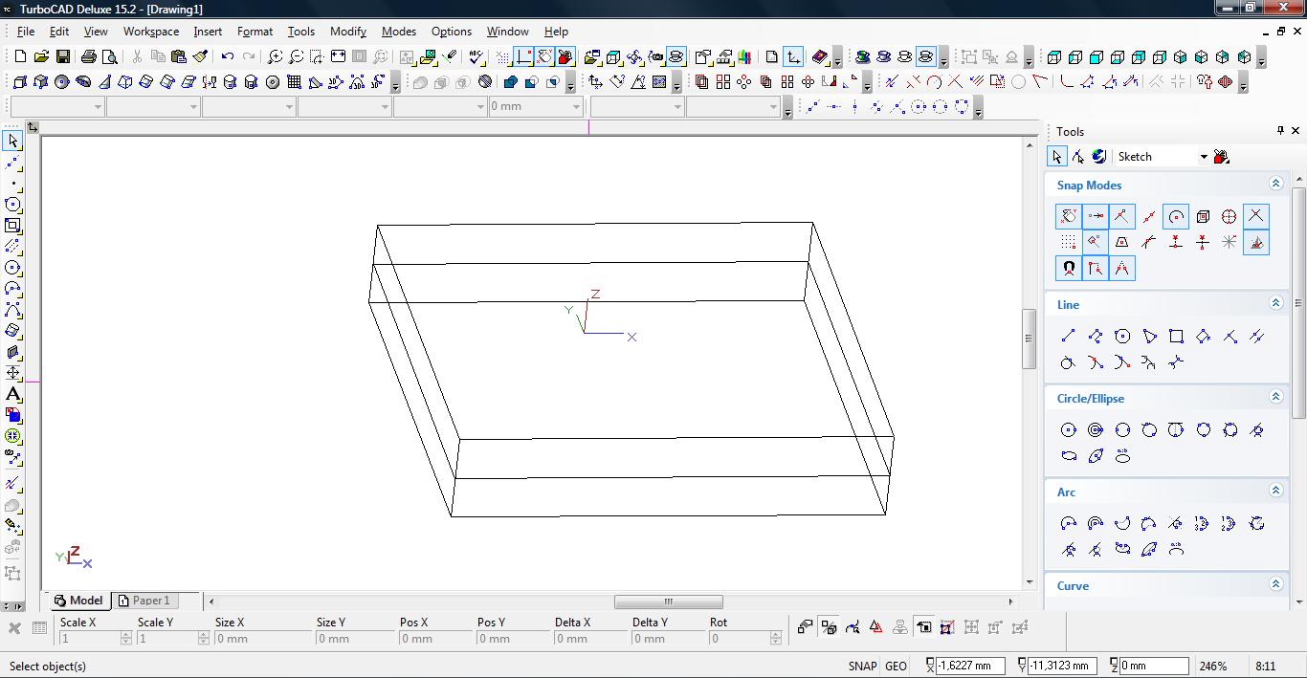Toggle GEO in the status bar
The width and height of the screenshot is (1307, 678).
click(896, 666)
